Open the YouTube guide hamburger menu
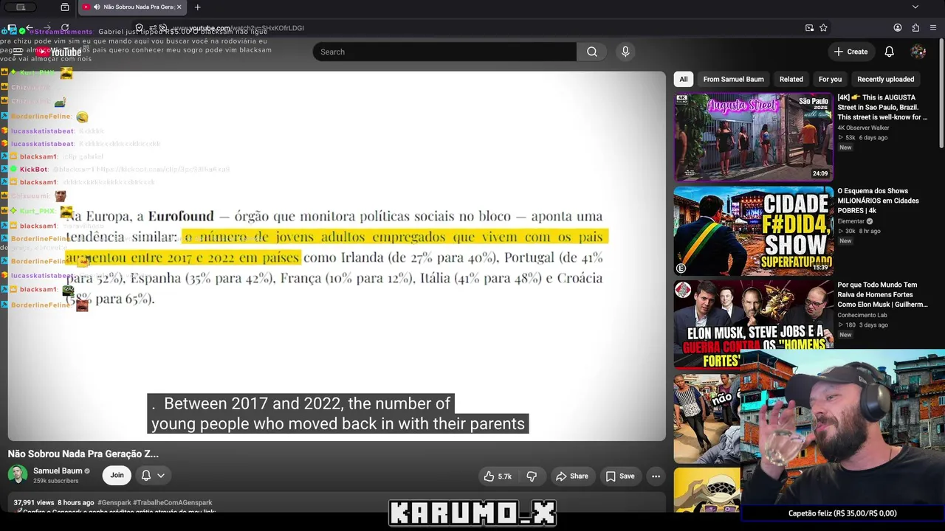Image resolution: width=945 pixels, height=531 pixels. pos(18,52)
